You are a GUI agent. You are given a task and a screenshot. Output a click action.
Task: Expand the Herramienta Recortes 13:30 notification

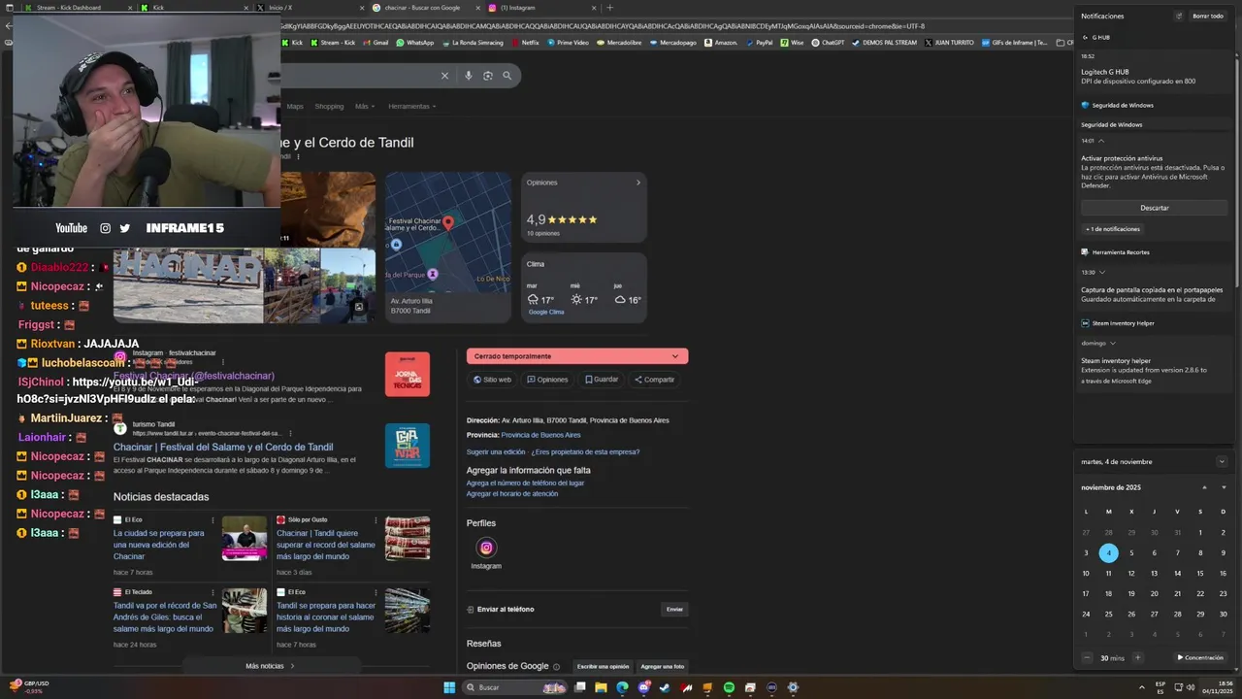(x=1102, y=272)
